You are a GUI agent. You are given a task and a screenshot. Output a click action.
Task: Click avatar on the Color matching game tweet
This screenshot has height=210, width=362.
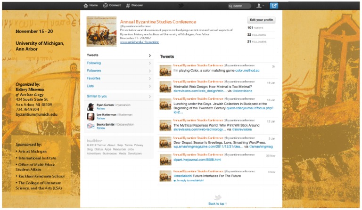[165, 71]
